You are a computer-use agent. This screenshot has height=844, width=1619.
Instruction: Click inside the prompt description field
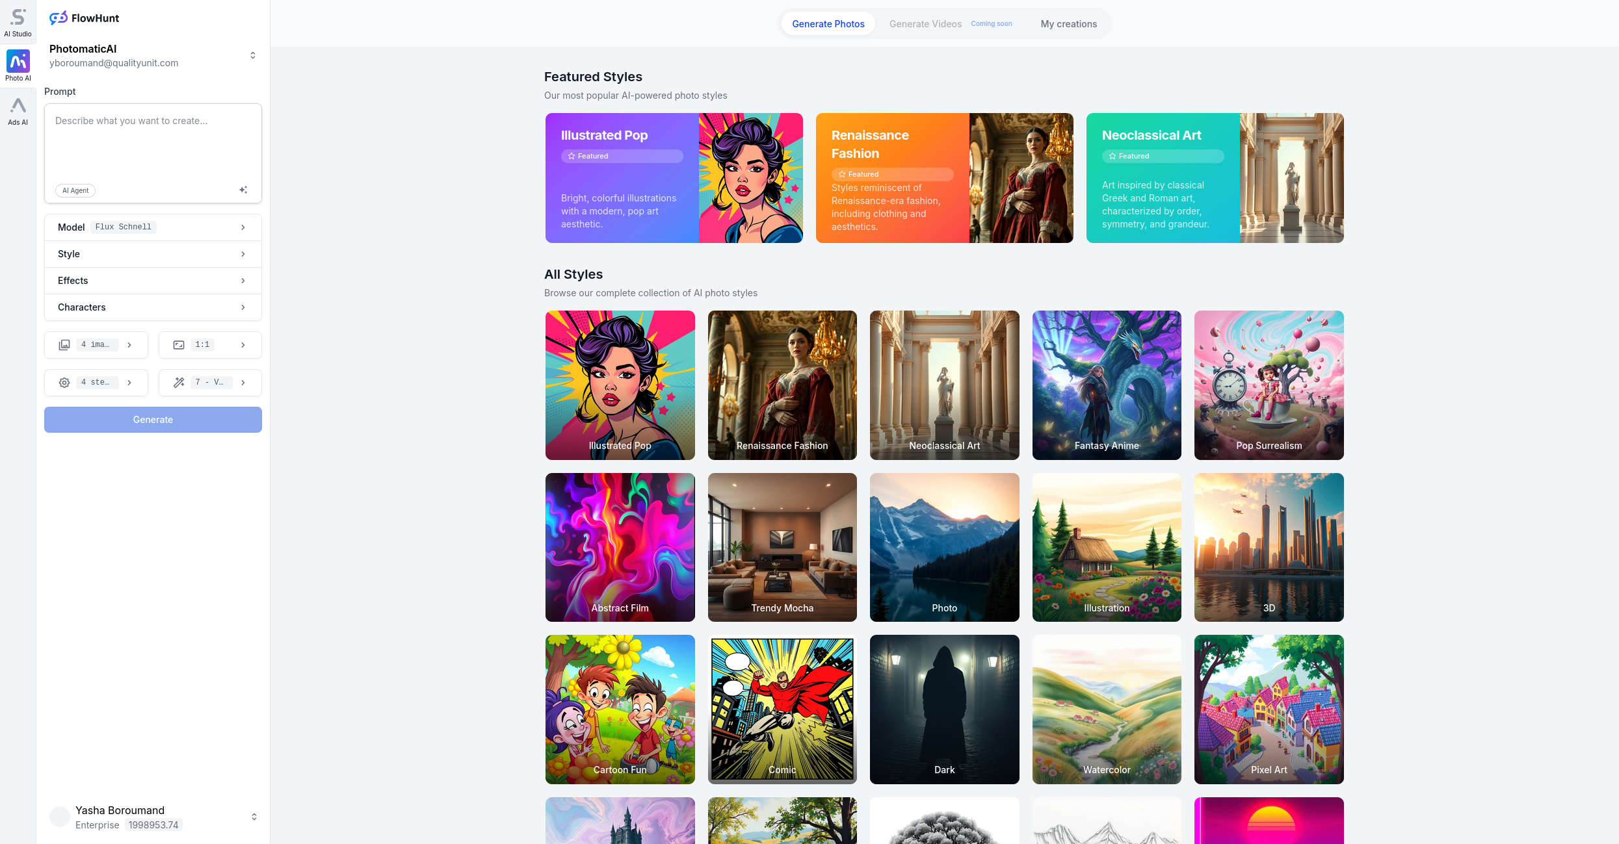(152, 143)
